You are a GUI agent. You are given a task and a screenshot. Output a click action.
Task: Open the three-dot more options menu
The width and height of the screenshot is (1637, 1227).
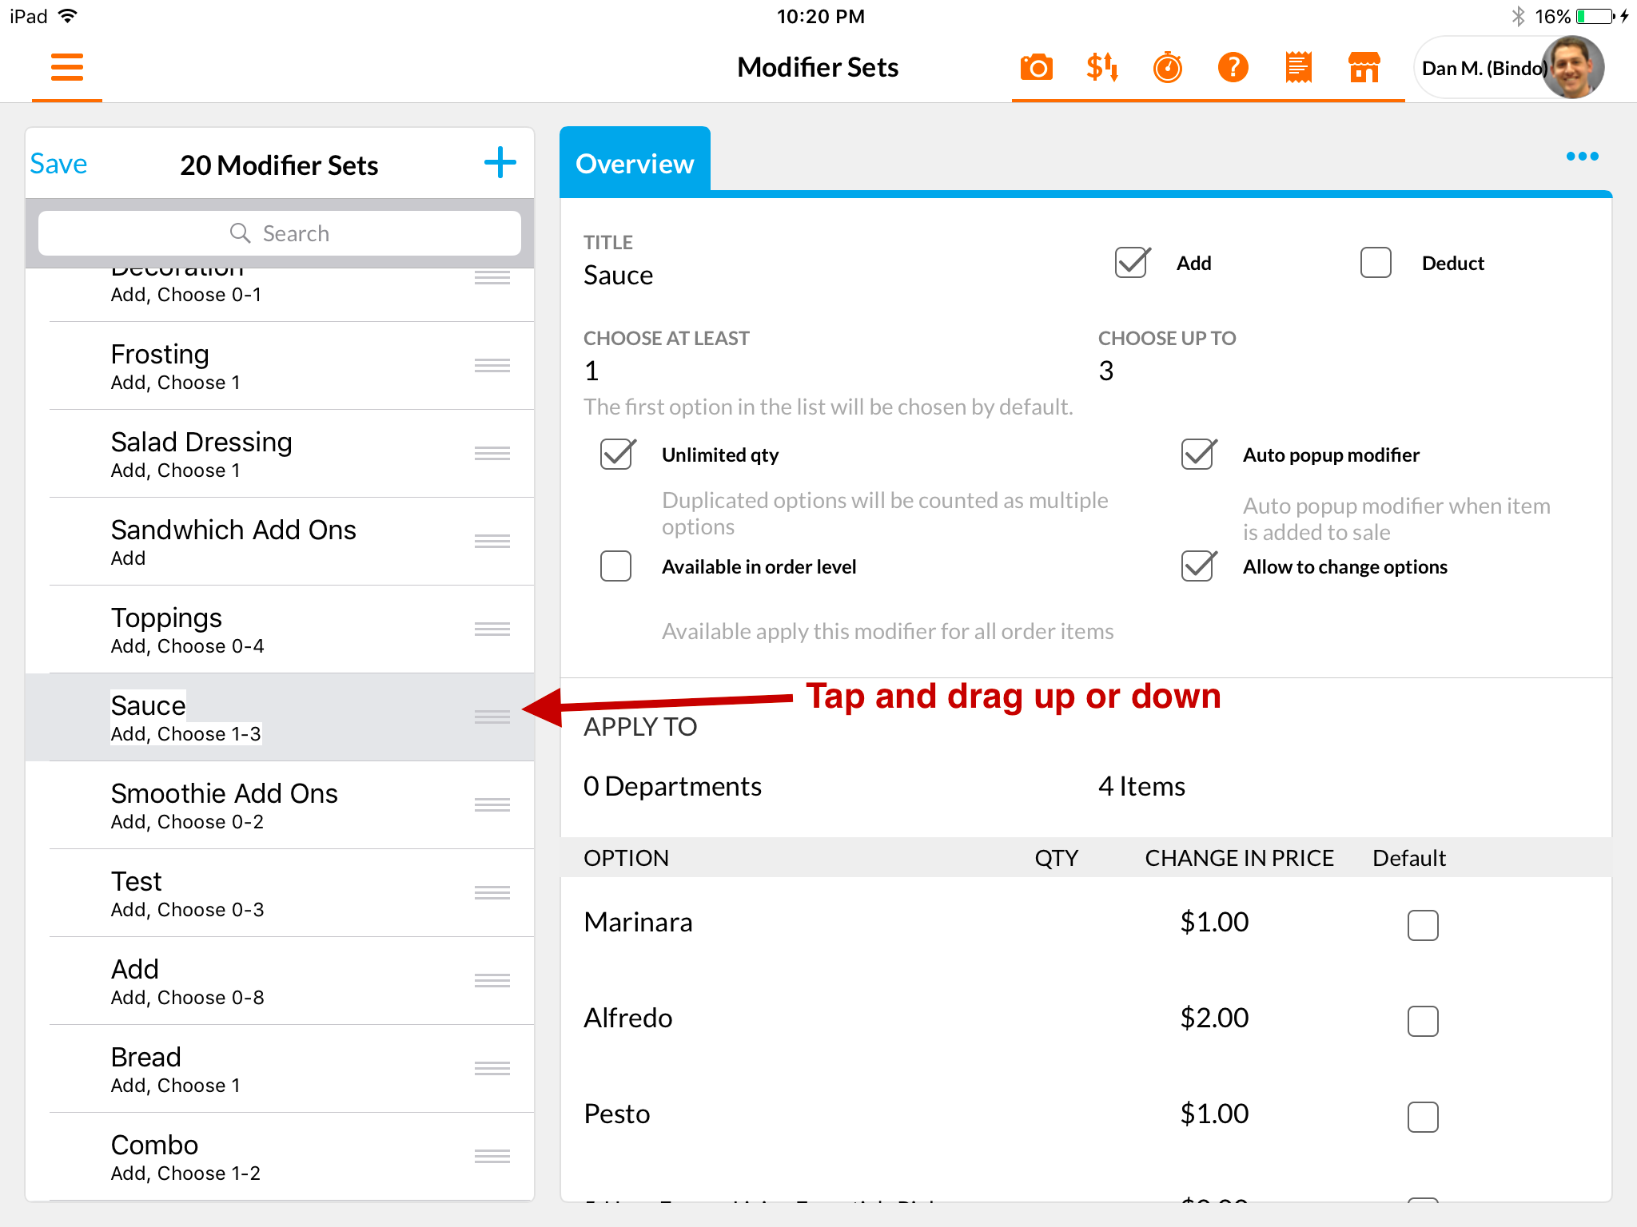click(1582, 157)
